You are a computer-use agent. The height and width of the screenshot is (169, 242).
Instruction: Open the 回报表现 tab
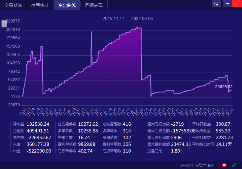click(94, 5)
